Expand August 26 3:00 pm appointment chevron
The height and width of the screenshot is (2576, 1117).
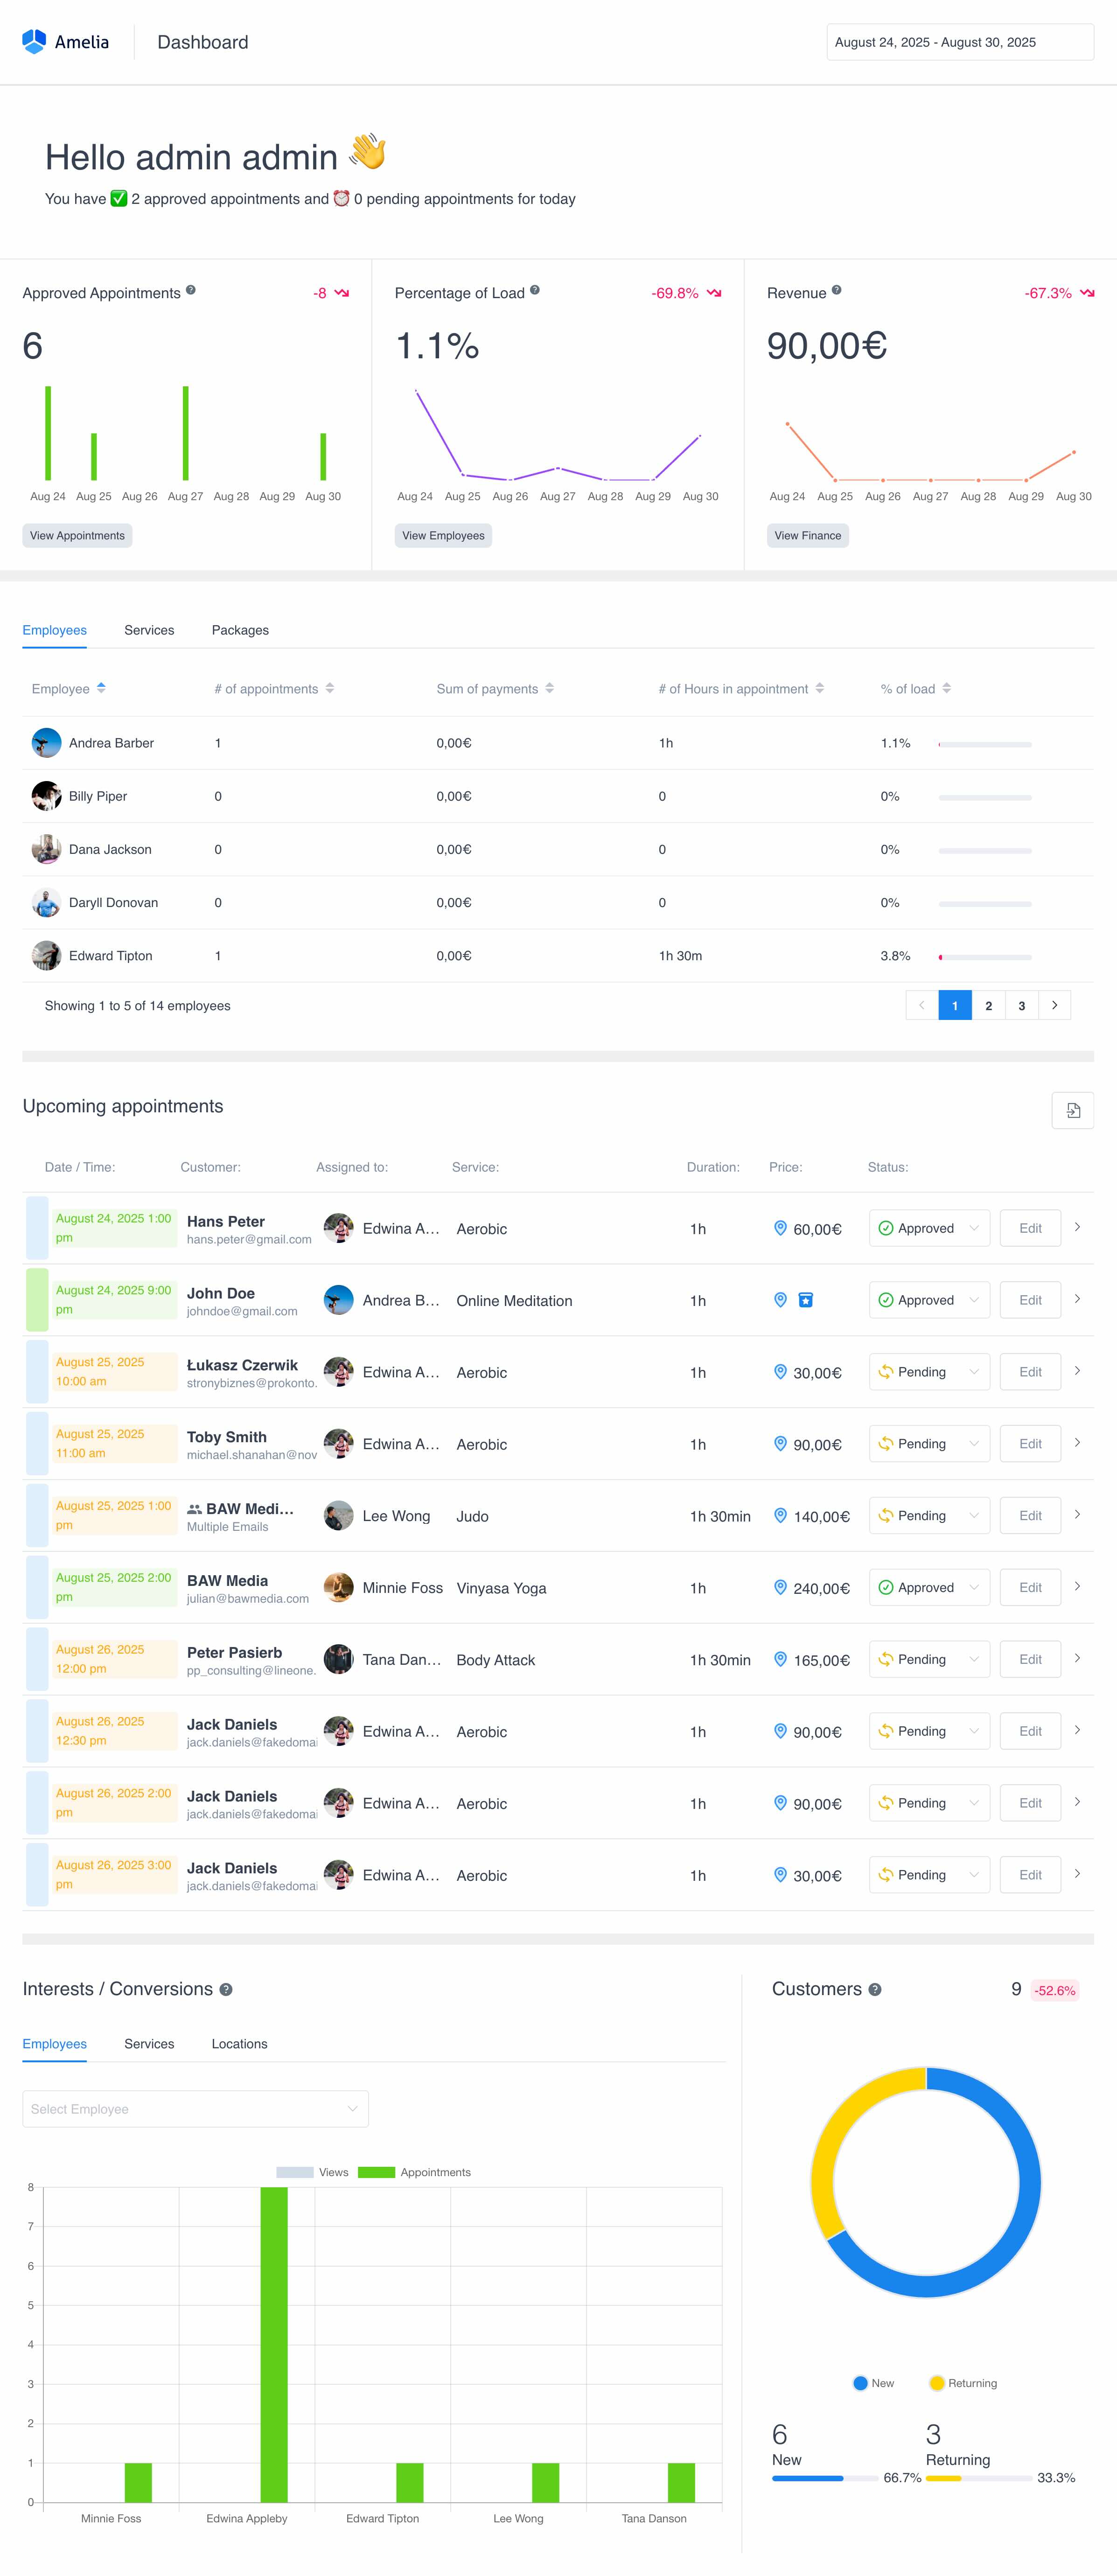pos(1077,1874)
